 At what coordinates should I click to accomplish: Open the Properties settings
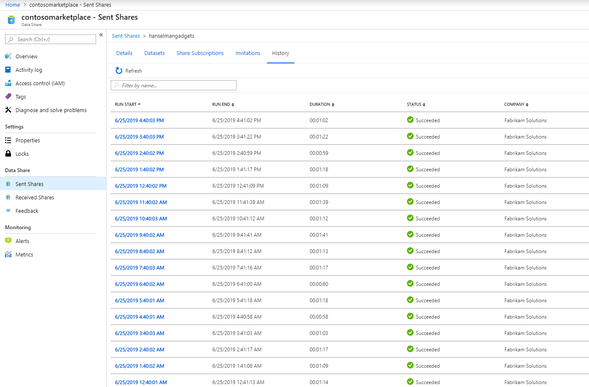27,140
